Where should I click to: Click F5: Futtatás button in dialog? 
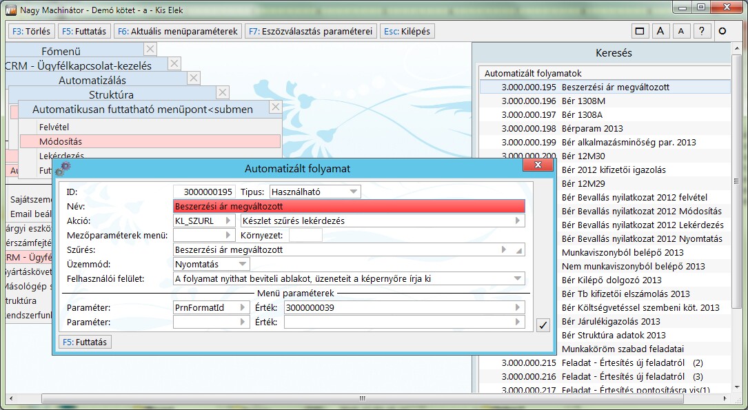85,342
